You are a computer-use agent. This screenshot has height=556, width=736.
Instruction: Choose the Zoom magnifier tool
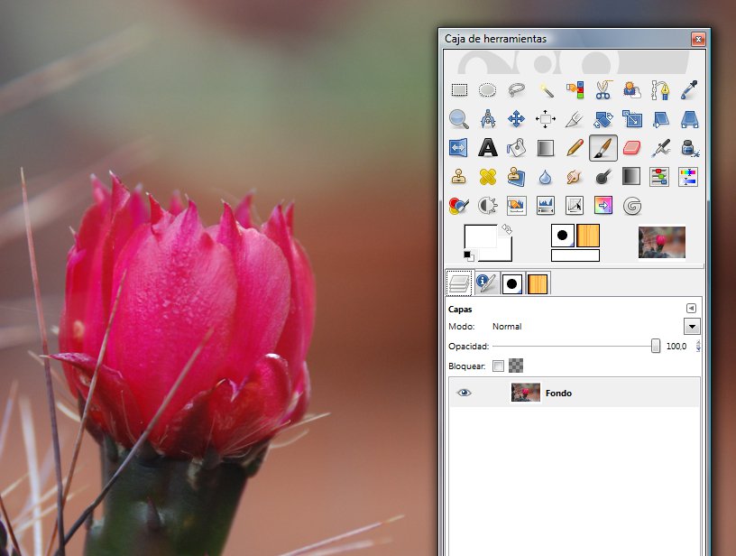pos(459,119)
